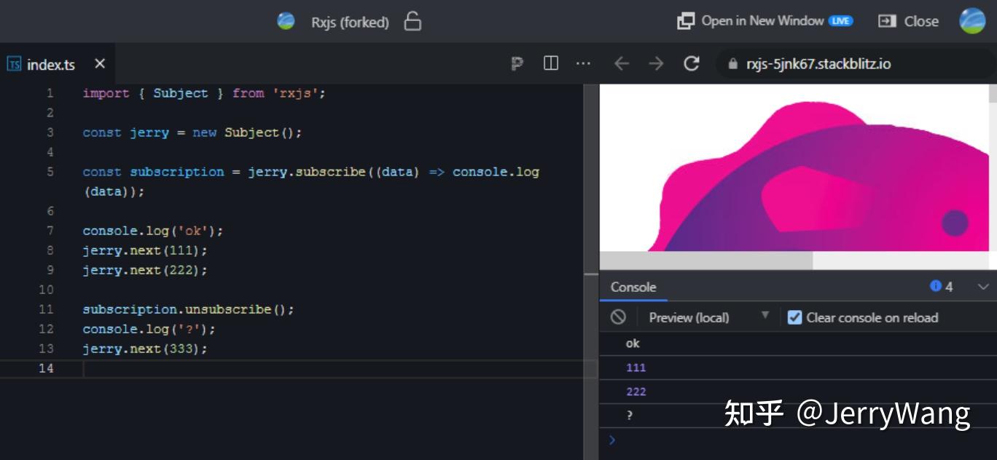The width and height of the screenshot is (997, 460).
Task: Click the jerry.next(111) line
Action: (x=145, y=250)
